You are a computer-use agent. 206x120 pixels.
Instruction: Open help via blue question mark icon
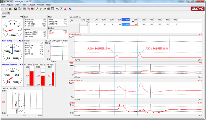pyautogui.click(x=70, y=9)
